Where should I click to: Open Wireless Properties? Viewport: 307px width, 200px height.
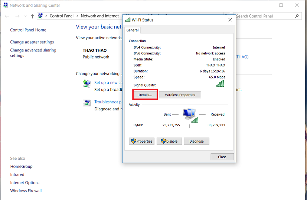[x=180, y=95]
